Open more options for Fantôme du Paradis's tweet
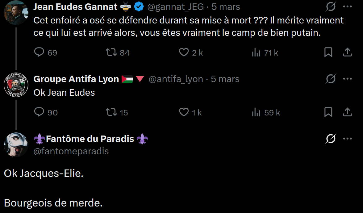Viewport: 363px width, 213px height. point(348,139)
